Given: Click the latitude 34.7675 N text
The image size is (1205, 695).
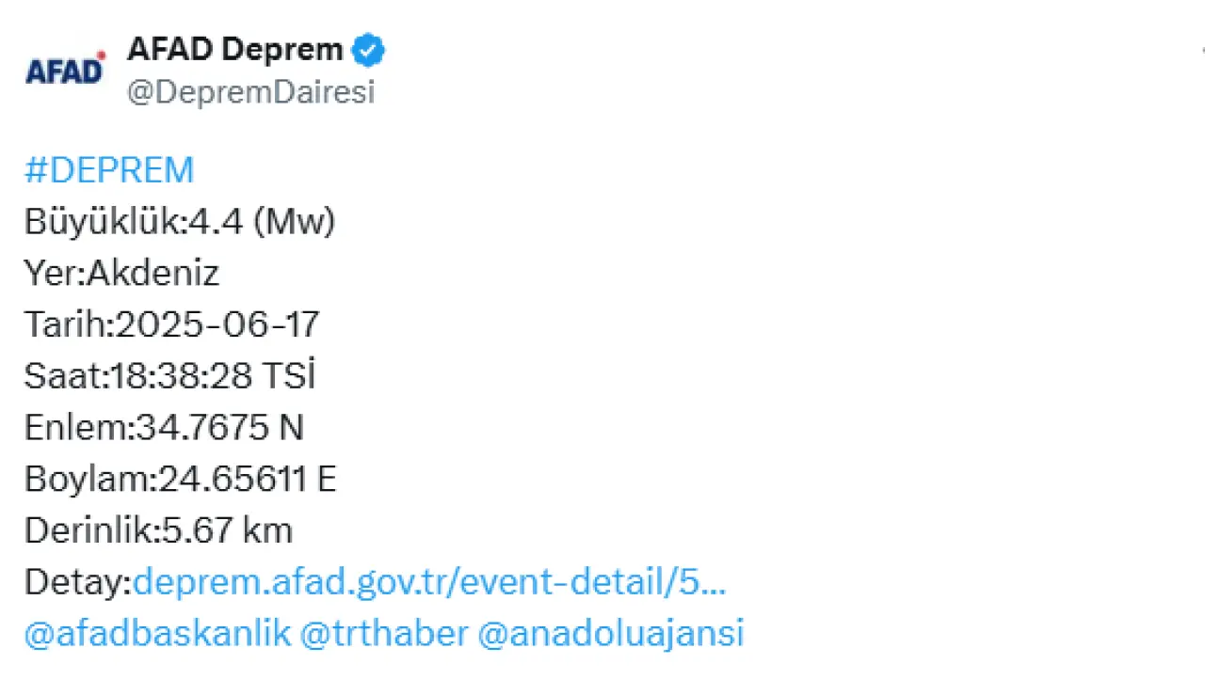Looking at the screenshot, I should click(219, 428).
